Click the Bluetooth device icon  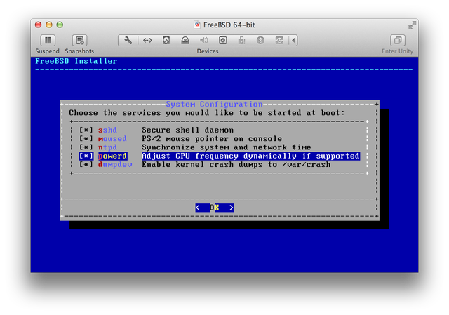pyautogui.click(x=260, y=41)
